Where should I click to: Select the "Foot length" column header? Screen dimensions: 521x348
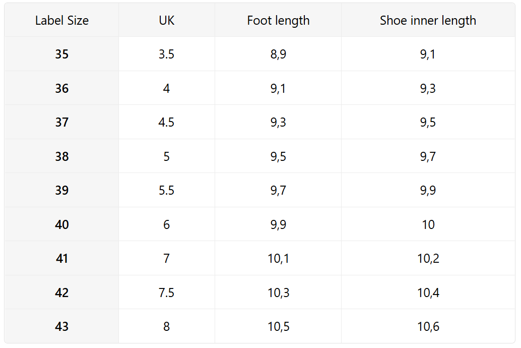tap(278, 21)
